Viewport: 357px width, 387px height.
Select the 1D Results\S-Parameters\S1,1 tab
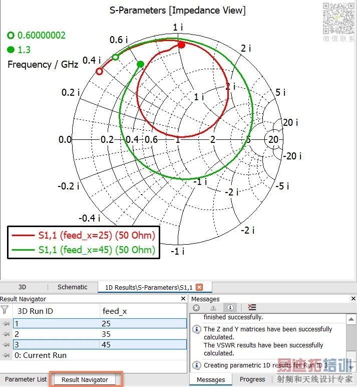[149, 288]
